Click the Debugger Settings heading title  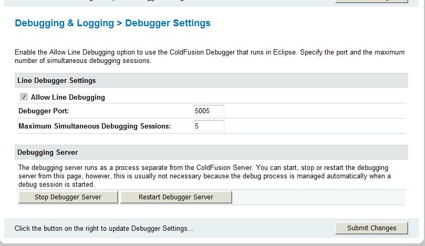pos(168,23)
